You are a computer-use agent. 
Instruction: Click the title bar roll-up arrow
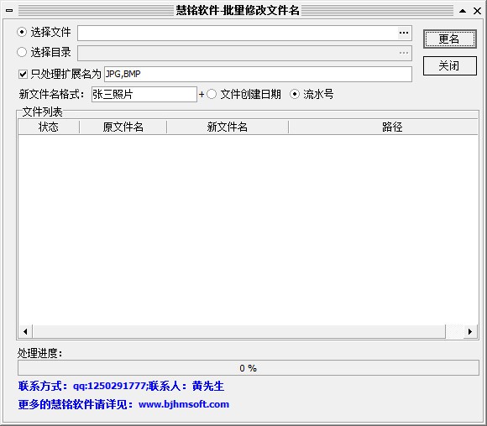[x=463, y=11]
